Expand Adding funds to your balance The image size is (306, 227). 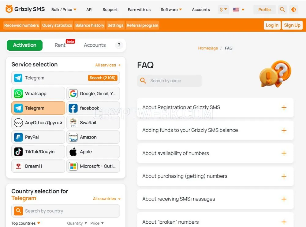[215, 130]
